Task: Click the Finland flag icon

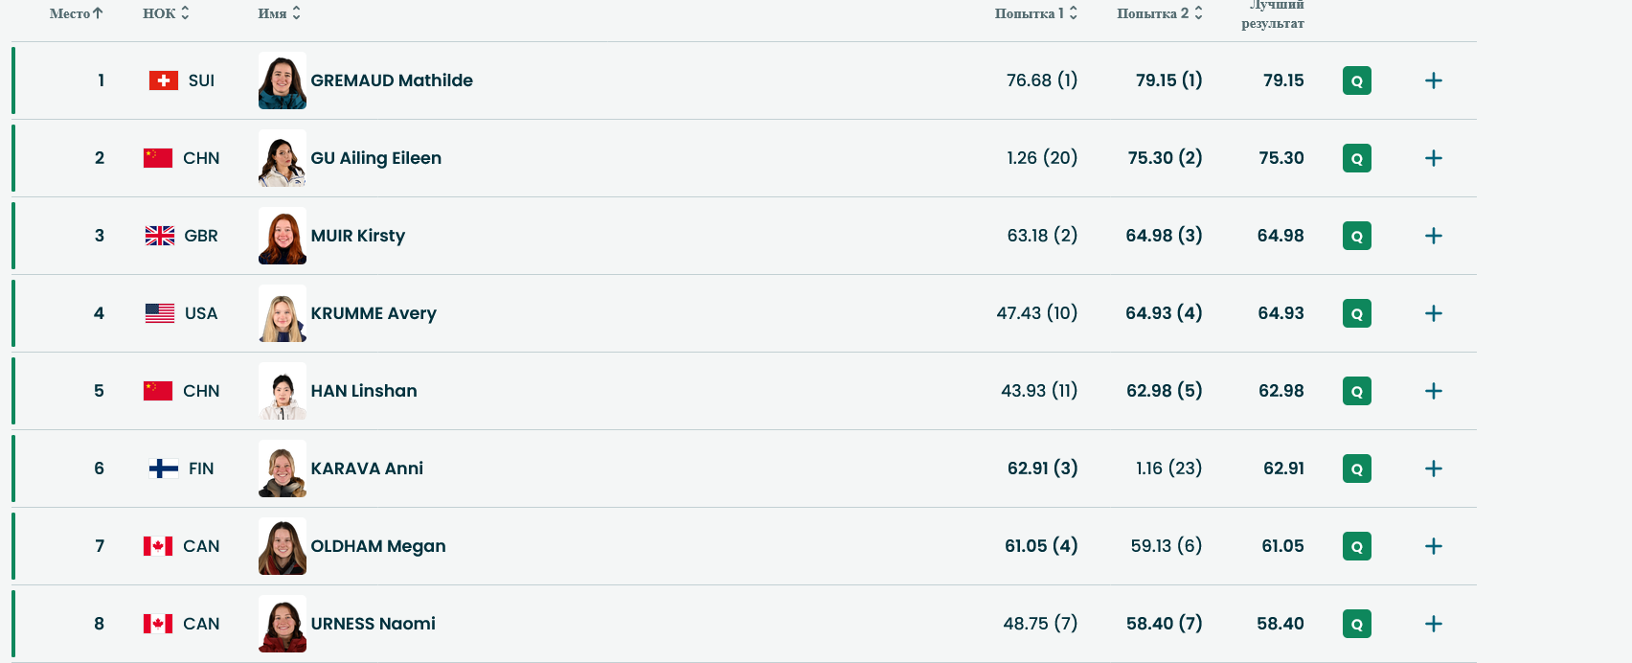Action: click(164, 469)
